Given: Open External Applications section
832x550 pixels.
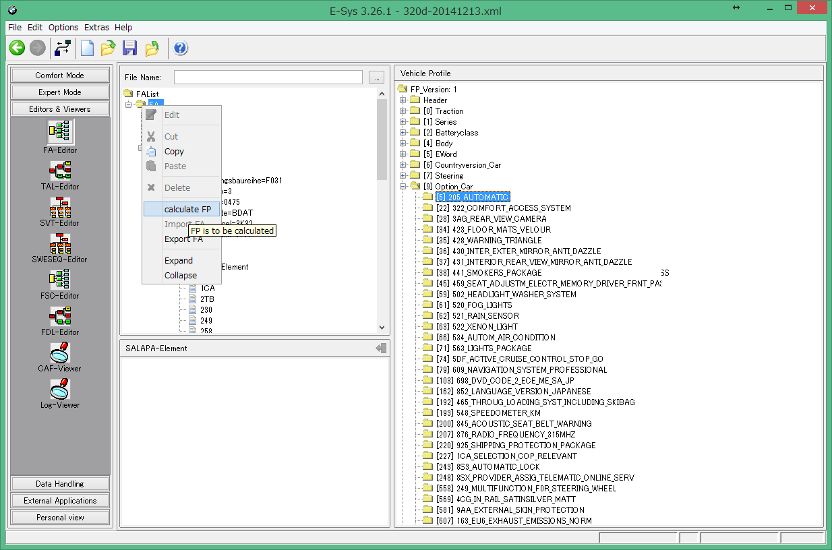Looking at the screenshot, I should pyautogui.click(x=60, y=501).
